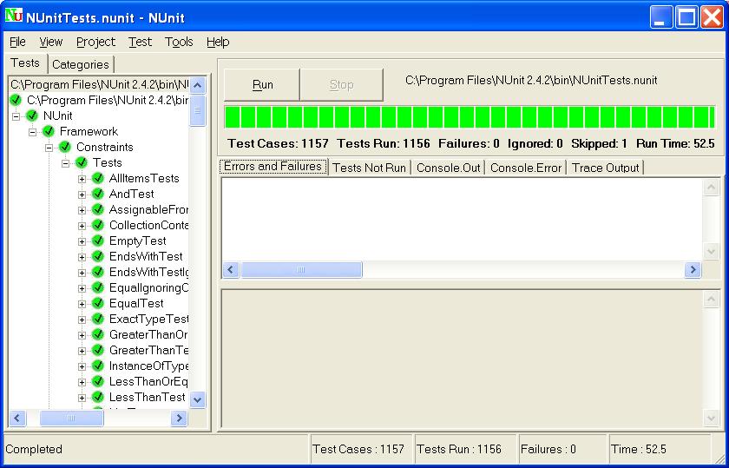This screenshot has width=729, height=468.
Task: Expand the AllItemsTests node
Action: coord(82,179)
